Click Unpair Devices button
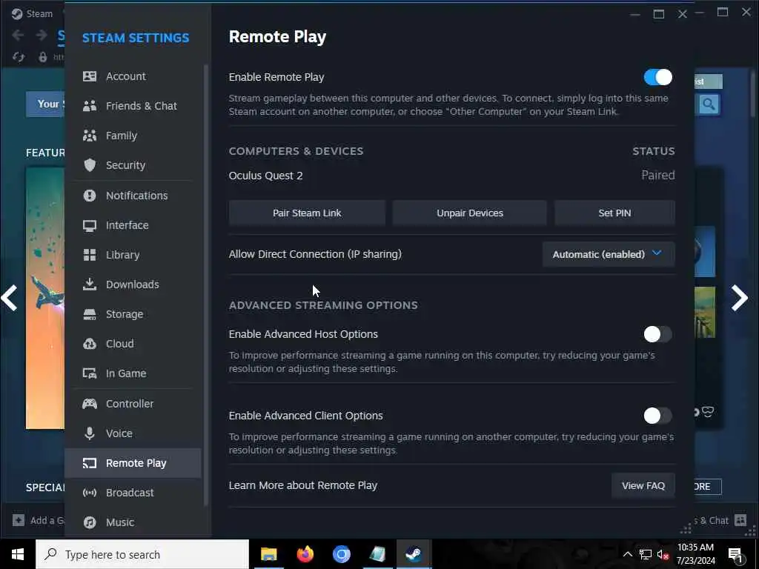 coord(469,213)
